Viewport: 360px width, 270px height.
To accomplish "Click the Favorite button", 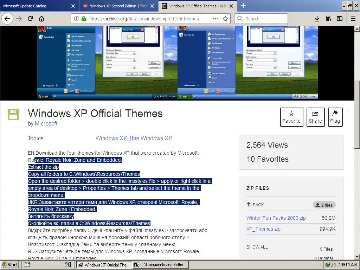I will (291, 117).
